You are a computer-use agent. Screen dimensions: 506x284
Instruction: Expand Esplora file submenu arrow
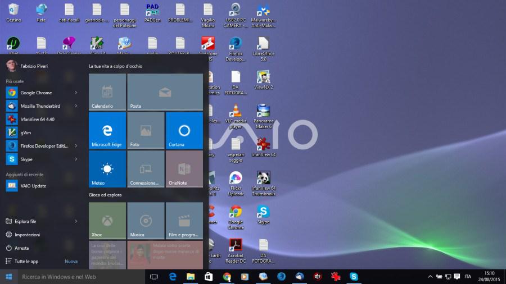(76, 221)
